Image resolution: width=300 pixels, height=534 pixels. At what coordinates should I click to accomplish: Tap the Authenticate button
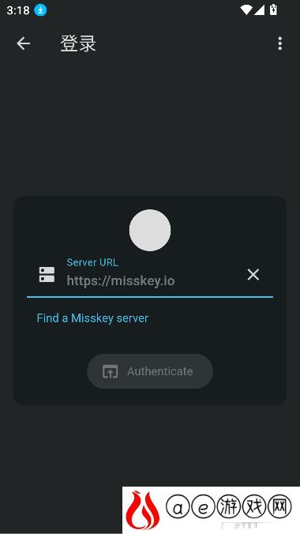coord(150,371)
